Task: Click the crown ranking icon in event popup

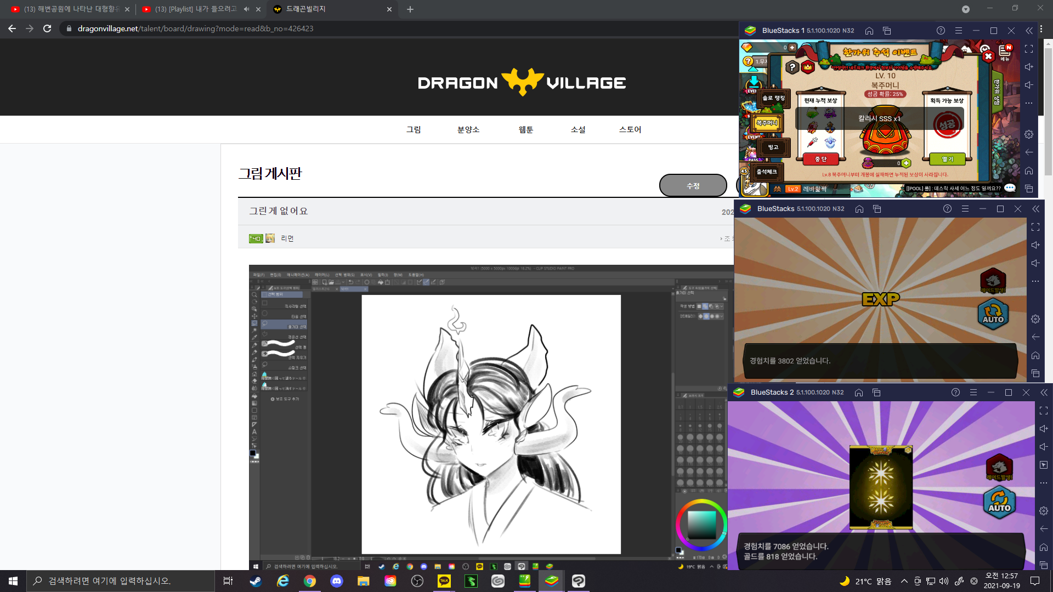Action: point(808,67)
